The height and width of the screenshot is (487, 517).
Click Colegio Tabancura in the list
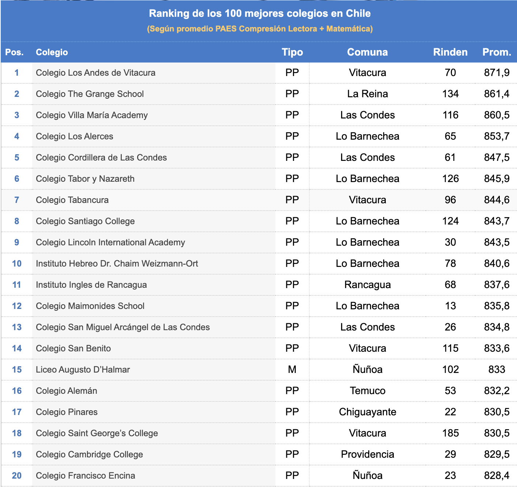coord(72,200)
